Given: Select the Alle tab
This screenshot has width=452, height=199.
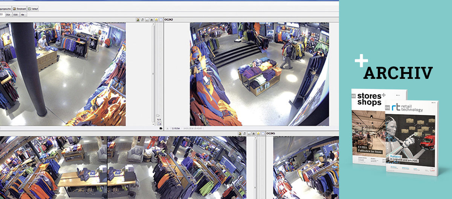Looking at the screenshot, I should (23, 14).
